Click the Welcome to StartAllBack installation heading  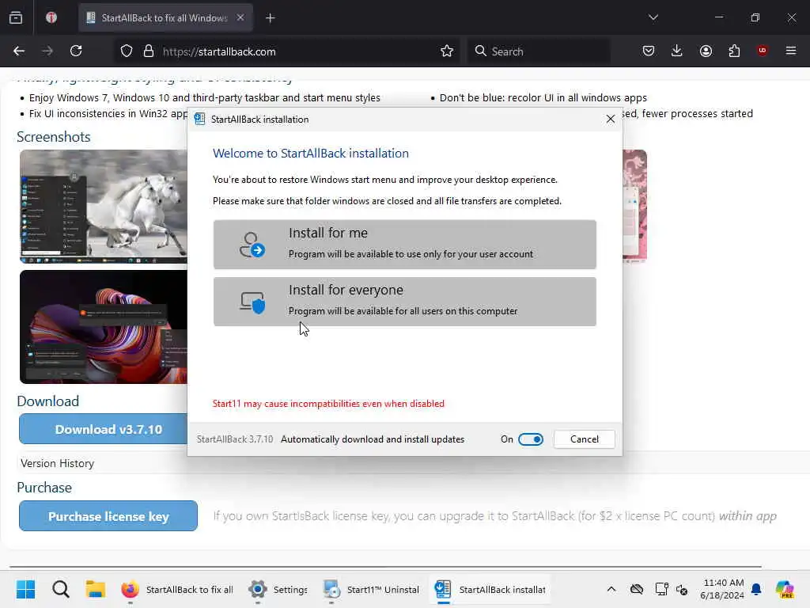[x=310, y=153]
